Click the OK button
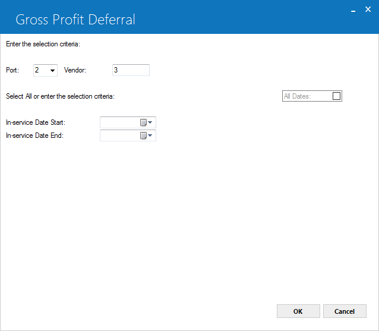Screen dimensions: 379x331 click(x=298, y=311)
